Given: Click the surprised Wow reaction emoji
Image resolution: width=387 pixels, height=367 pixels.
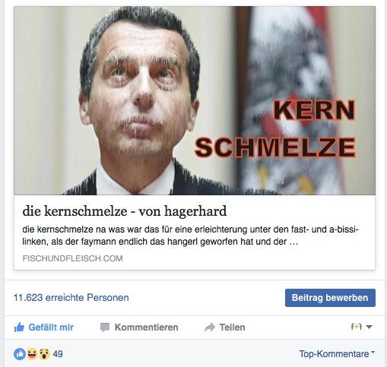Looking at the screenshot, I should [44, 354].
